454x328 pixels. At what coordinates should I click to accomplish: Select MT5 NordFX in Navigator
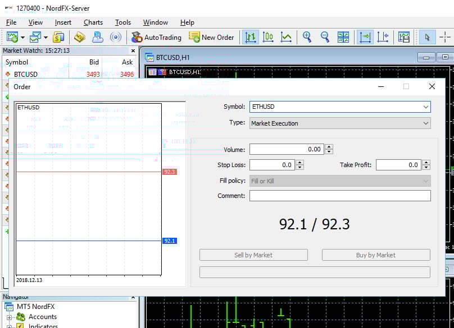click(x=35, y=306)
